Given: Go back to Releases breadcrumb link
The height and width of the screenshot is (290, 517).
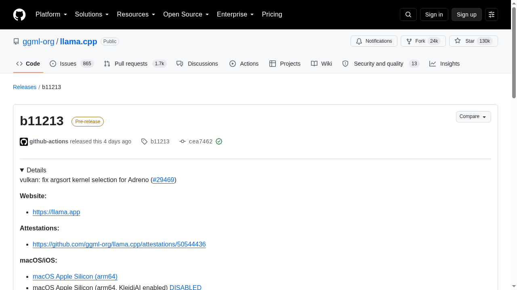Looking at the screenshot, I should [25, 87].
